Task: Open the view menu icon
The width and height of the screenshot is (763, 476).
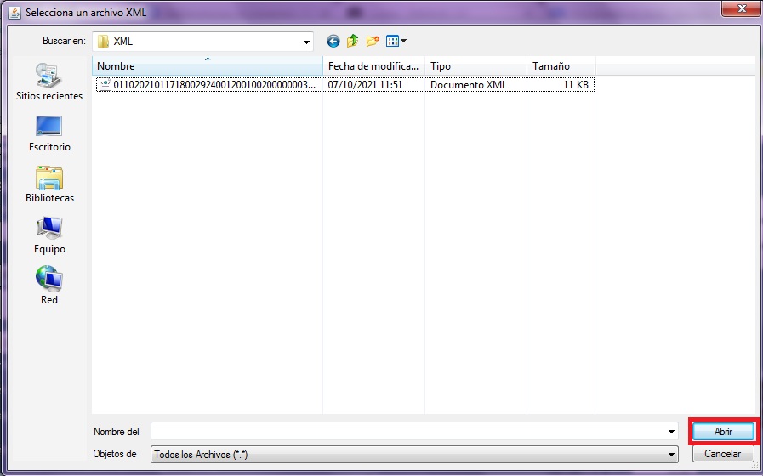Action: click(396, 41)
